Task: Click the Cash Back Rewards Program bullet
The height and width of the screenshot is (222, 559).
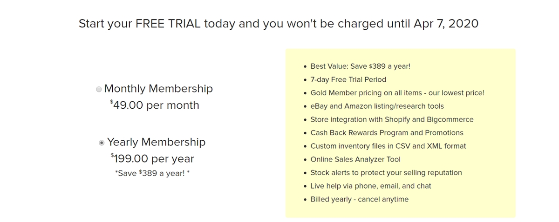Action: [x=387, y=133]
